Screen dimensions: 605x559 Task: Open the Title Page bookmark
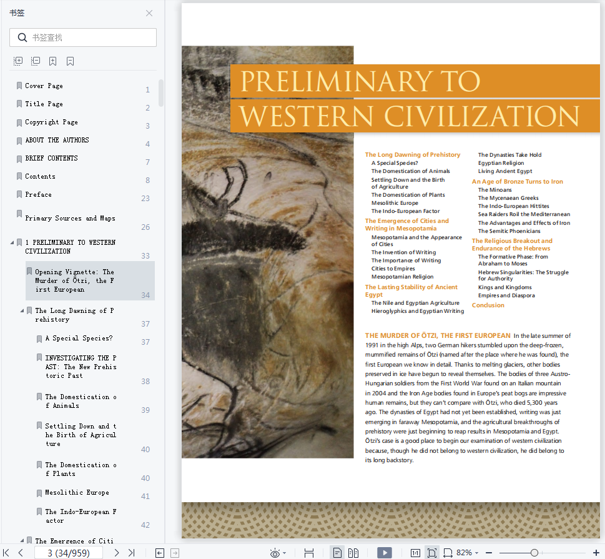pyautogui.click(x=44, y=104)
